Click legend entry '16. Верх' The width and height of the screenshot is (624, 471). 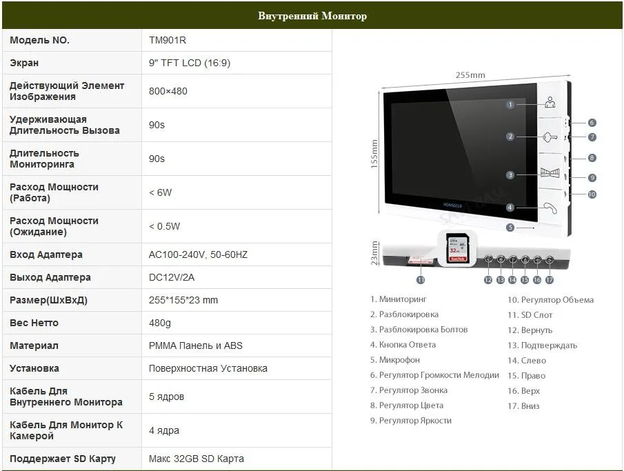click(524, 390)
